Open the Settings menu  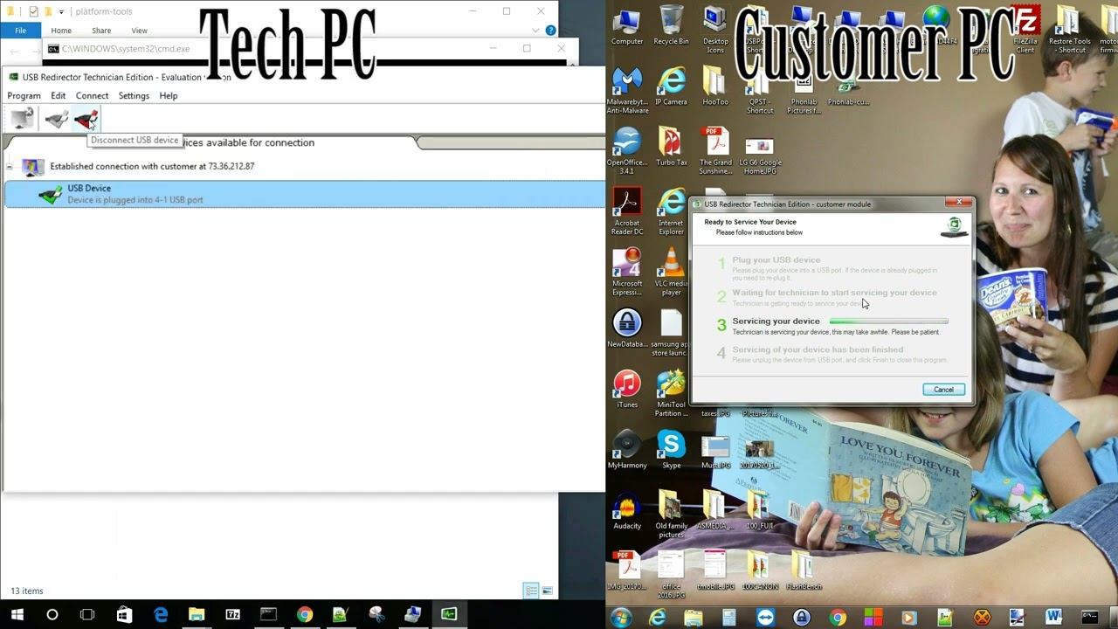[134, 95]
